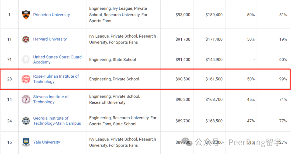Open Rose-Hulman Institute of Technology link
This screenshot has width=291, height=154.
pyautogui.click(x=56, y=79)
